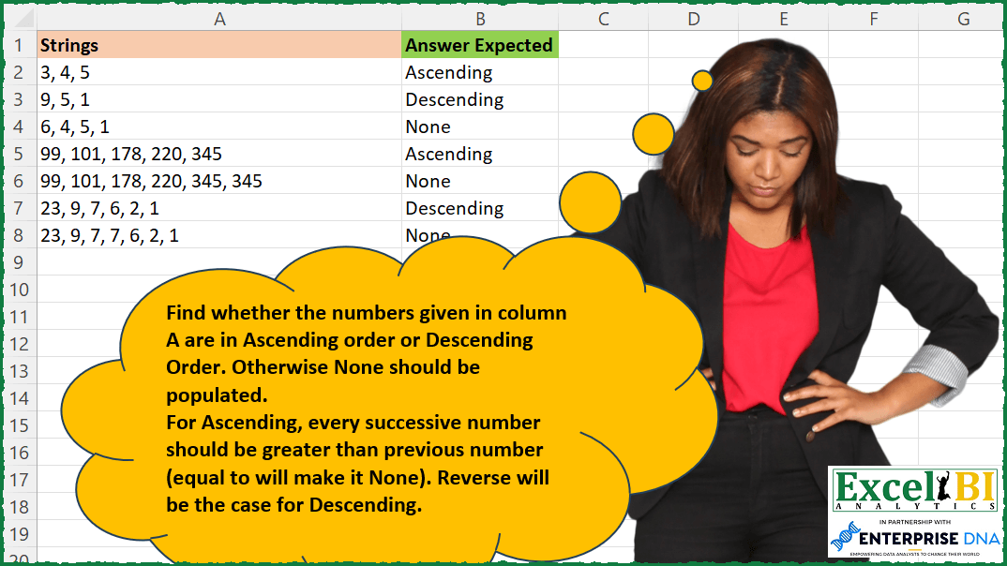1007x566 pixels.
Task: Click cell with 23, 9, 7, 6, 2, 1
Action: (x=219, y=208)
